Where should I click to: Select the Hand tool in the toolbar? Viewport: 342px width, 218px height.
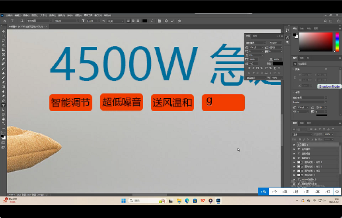(x=3, y=119)
